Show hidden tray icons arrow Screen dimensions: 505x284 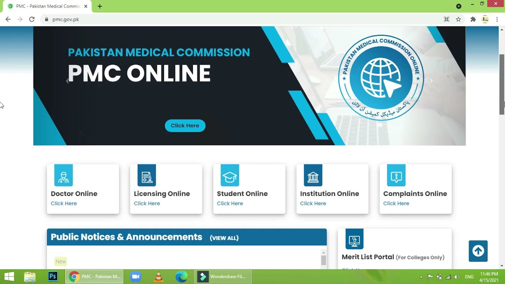(421, 277)
